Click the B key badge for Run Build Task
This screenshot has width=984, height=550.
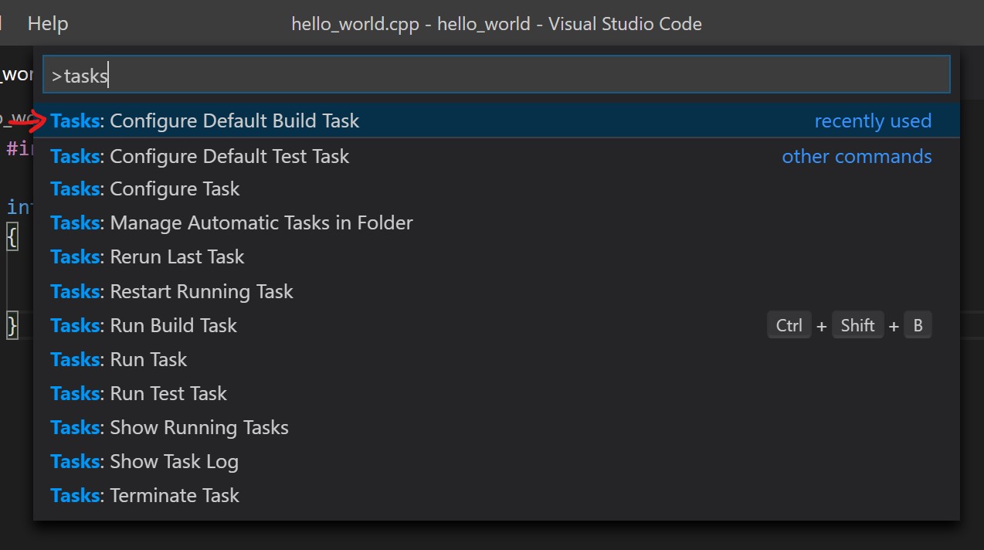tap(918, 326)
